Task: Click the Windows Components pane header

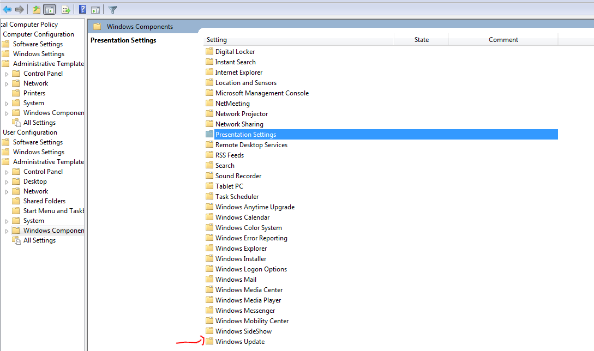Action: (140, 27)
